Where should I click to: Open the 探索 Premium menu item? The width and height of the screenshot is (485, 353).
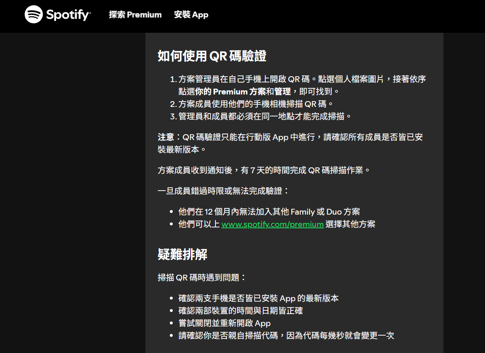(x=135, y=15)
